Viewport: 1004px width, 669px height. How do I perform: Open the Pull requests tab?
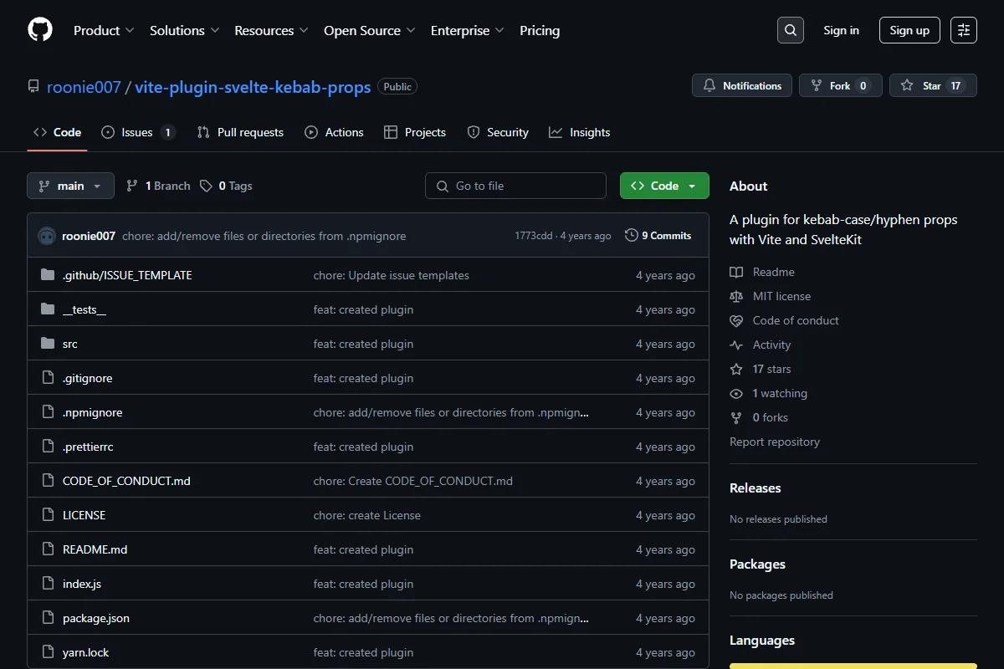click(x=240, y=132)
